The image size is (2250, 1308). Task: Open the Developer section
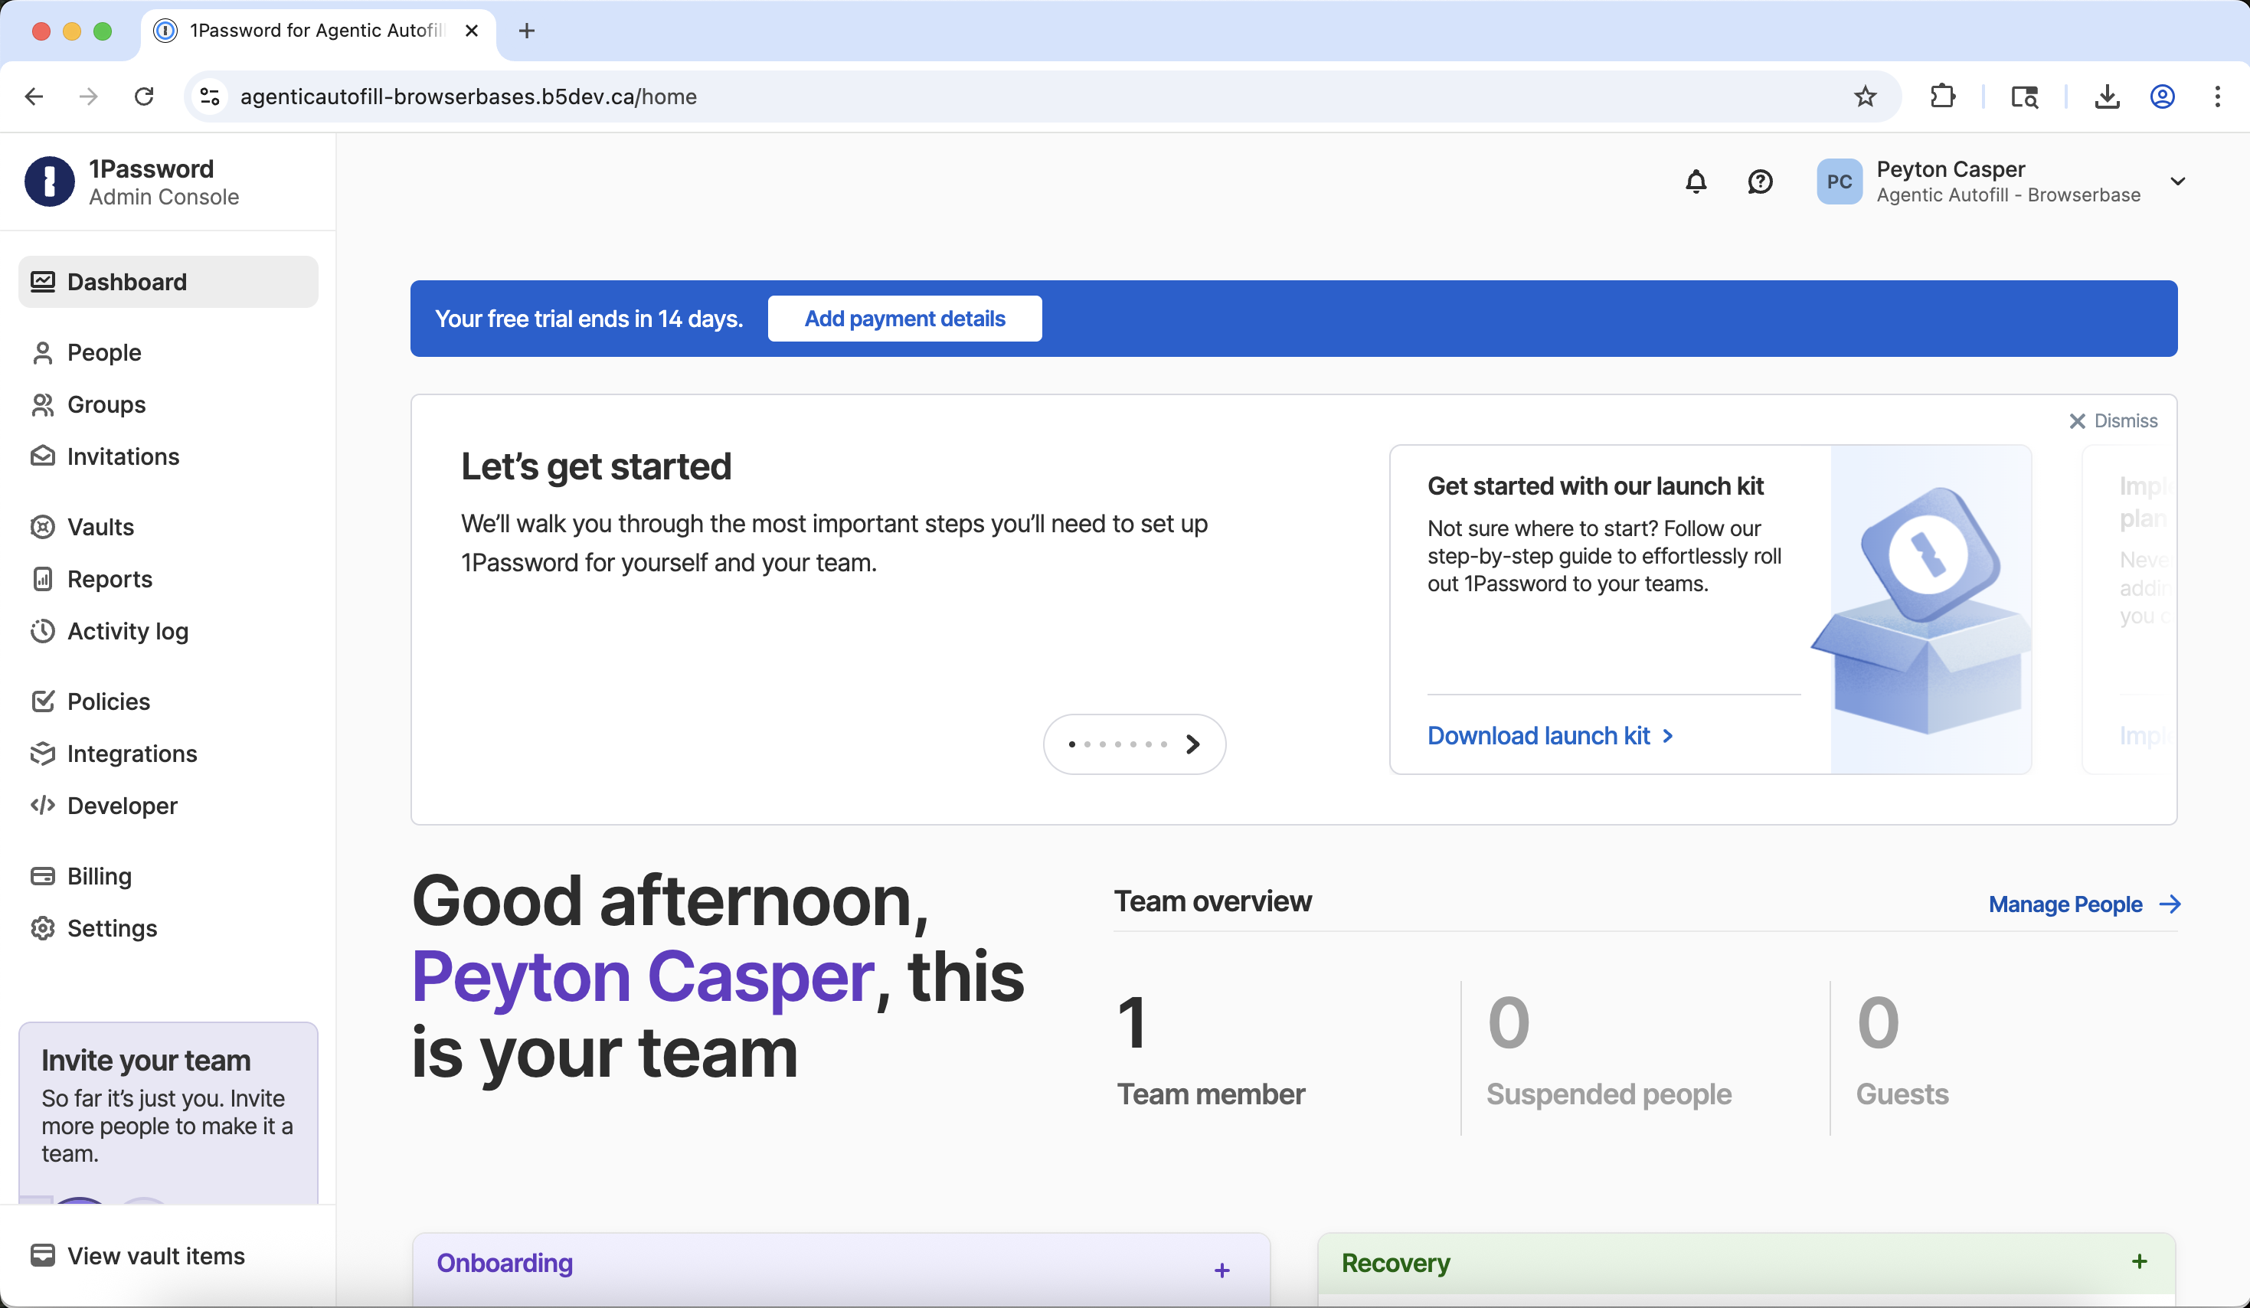click(123, 806)
